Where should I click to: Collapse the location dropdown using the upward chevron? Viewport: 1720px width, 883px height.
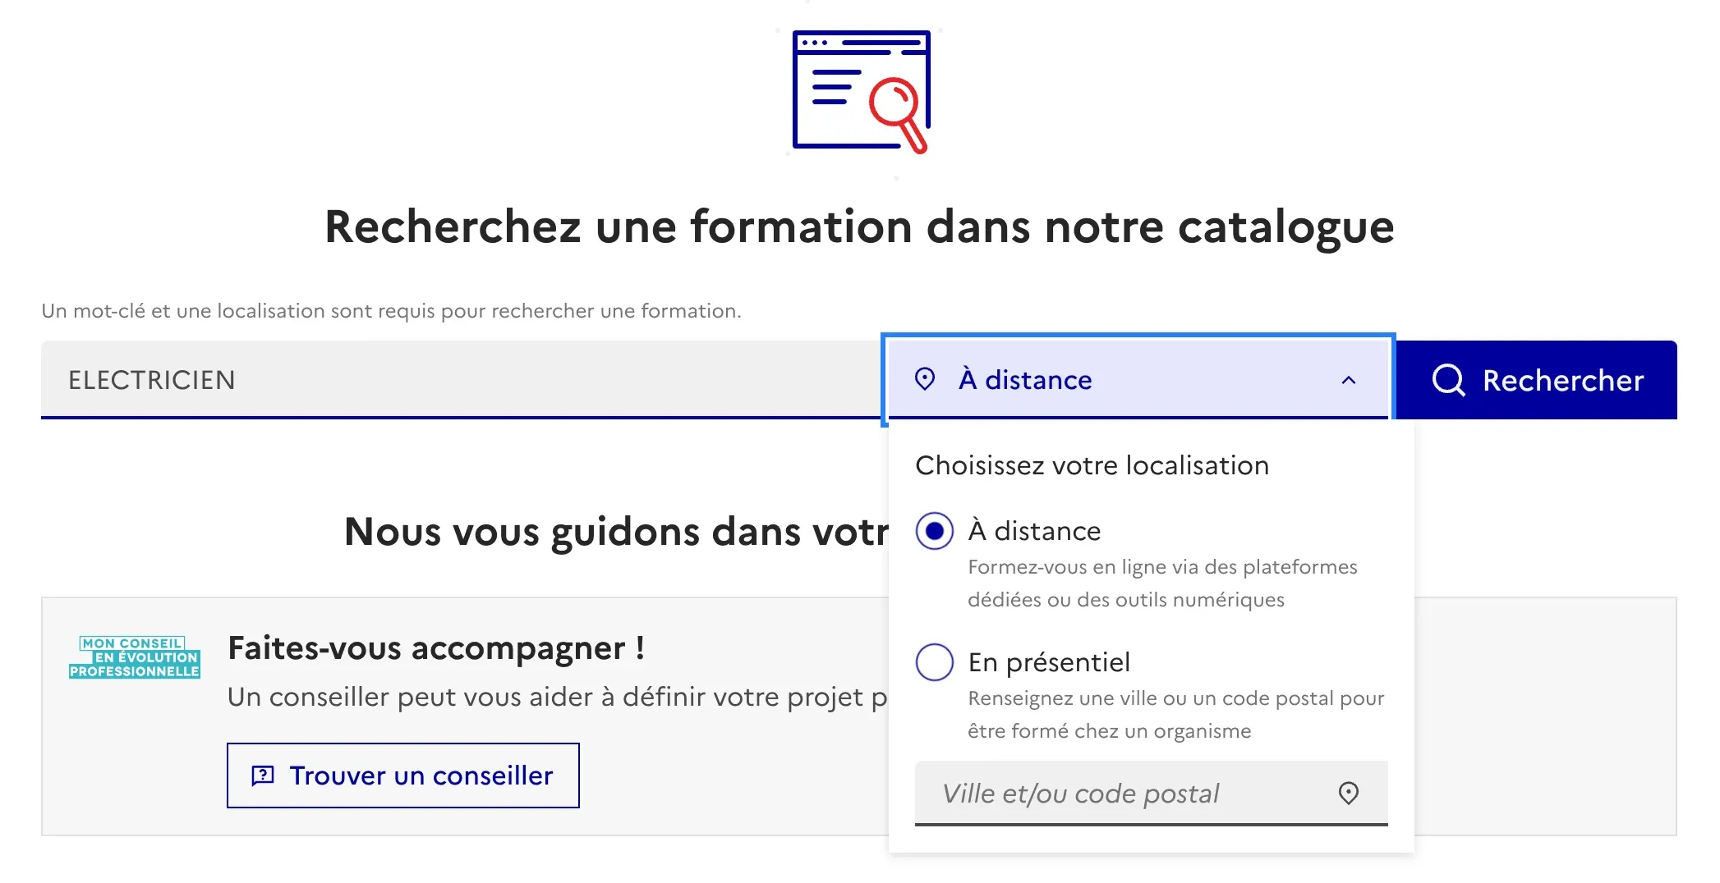pos(1347,379)
